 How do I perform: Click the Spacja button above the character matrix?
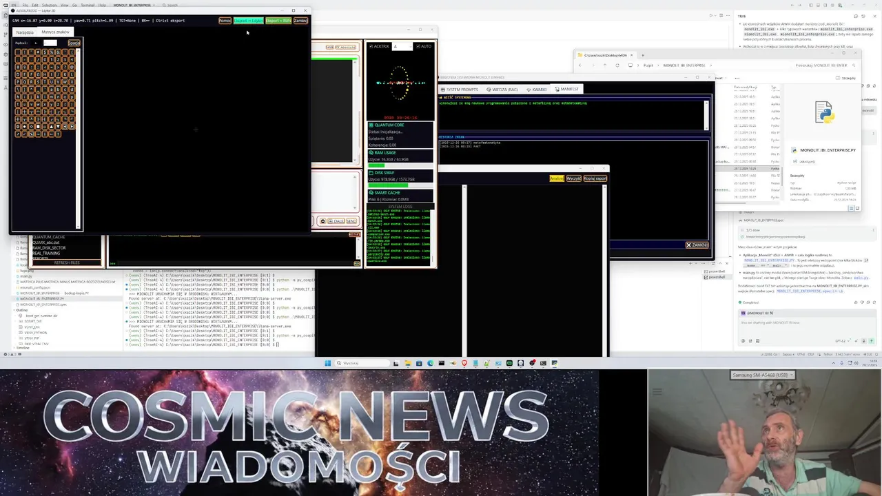tap(74, 43)
